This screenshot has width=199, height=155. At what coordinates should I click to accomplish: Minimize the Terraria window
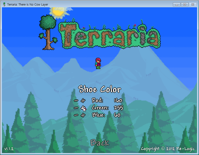177,4
